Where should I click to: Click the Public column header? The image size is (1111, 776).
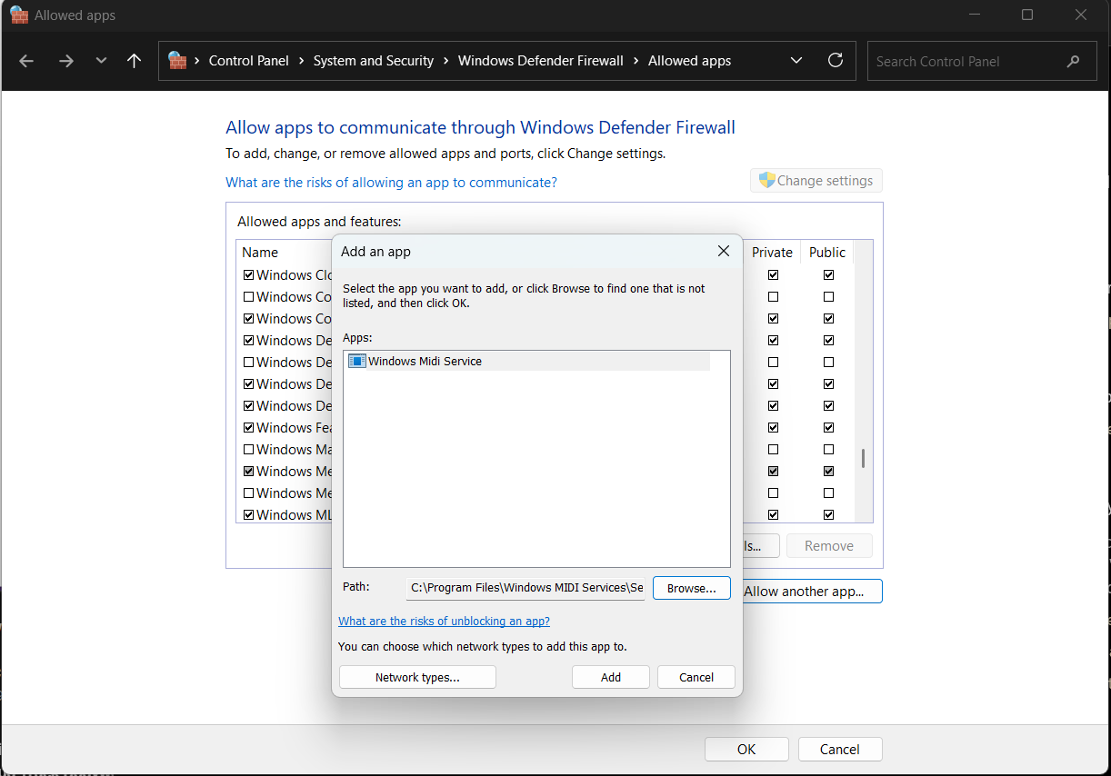coord(827,252)
